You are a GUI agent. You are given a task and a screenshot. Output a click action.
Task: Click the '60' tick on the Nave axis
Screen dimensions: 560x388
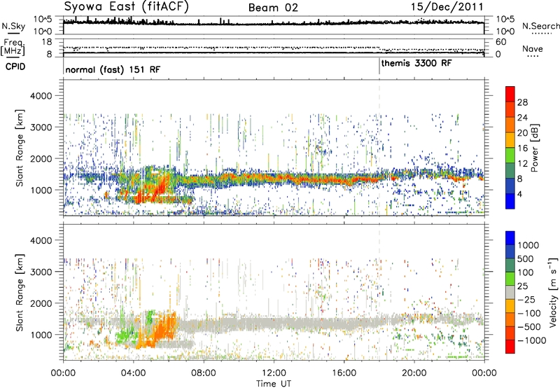[500, 42]
